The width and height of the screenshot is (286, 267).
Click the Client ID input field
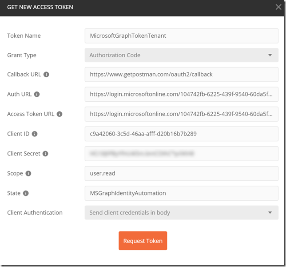[x=182, y=134]
